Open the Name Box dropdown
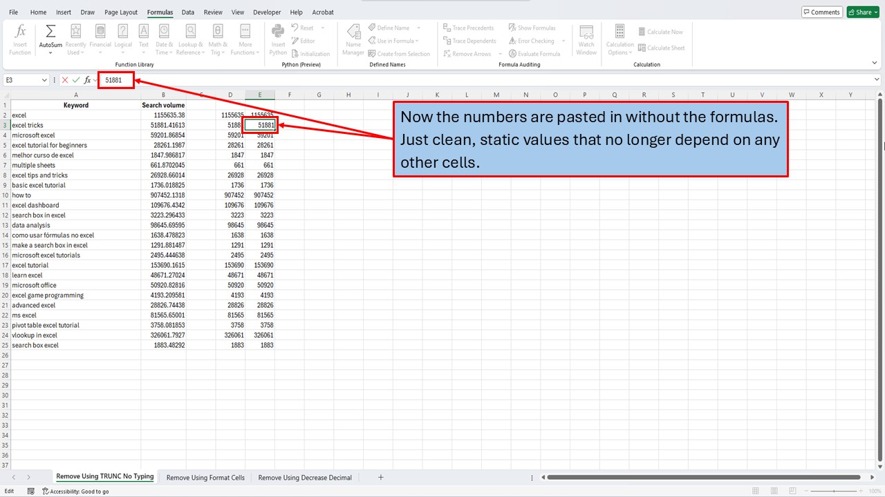Screen dimensions: 885x497 click(43, 80)
